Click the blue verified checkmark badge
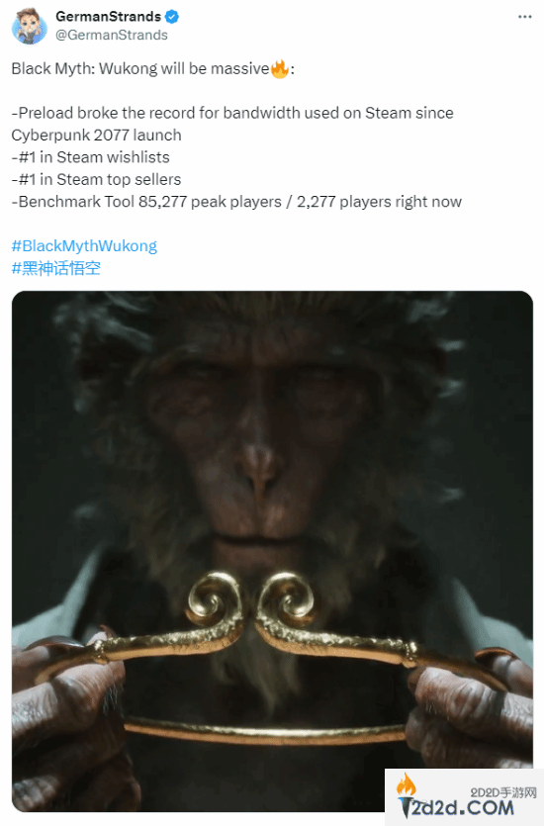The width and height of the screenshot is (544, 826). (172, 17)
